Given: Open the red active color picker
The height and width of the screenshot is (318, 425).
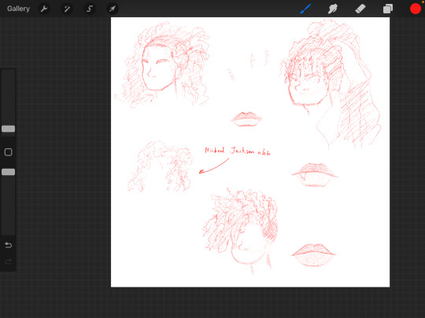Looking at the screenshot, I should (x=416, y=9).
